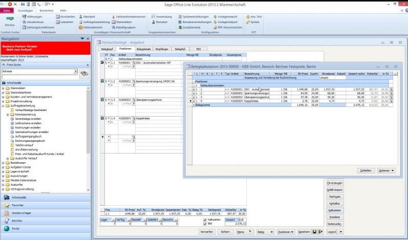Viewport: 408px width, 240px height.
Task: Collapse the Auftragsbearbeitung tree node
Action: click(3, 104)
